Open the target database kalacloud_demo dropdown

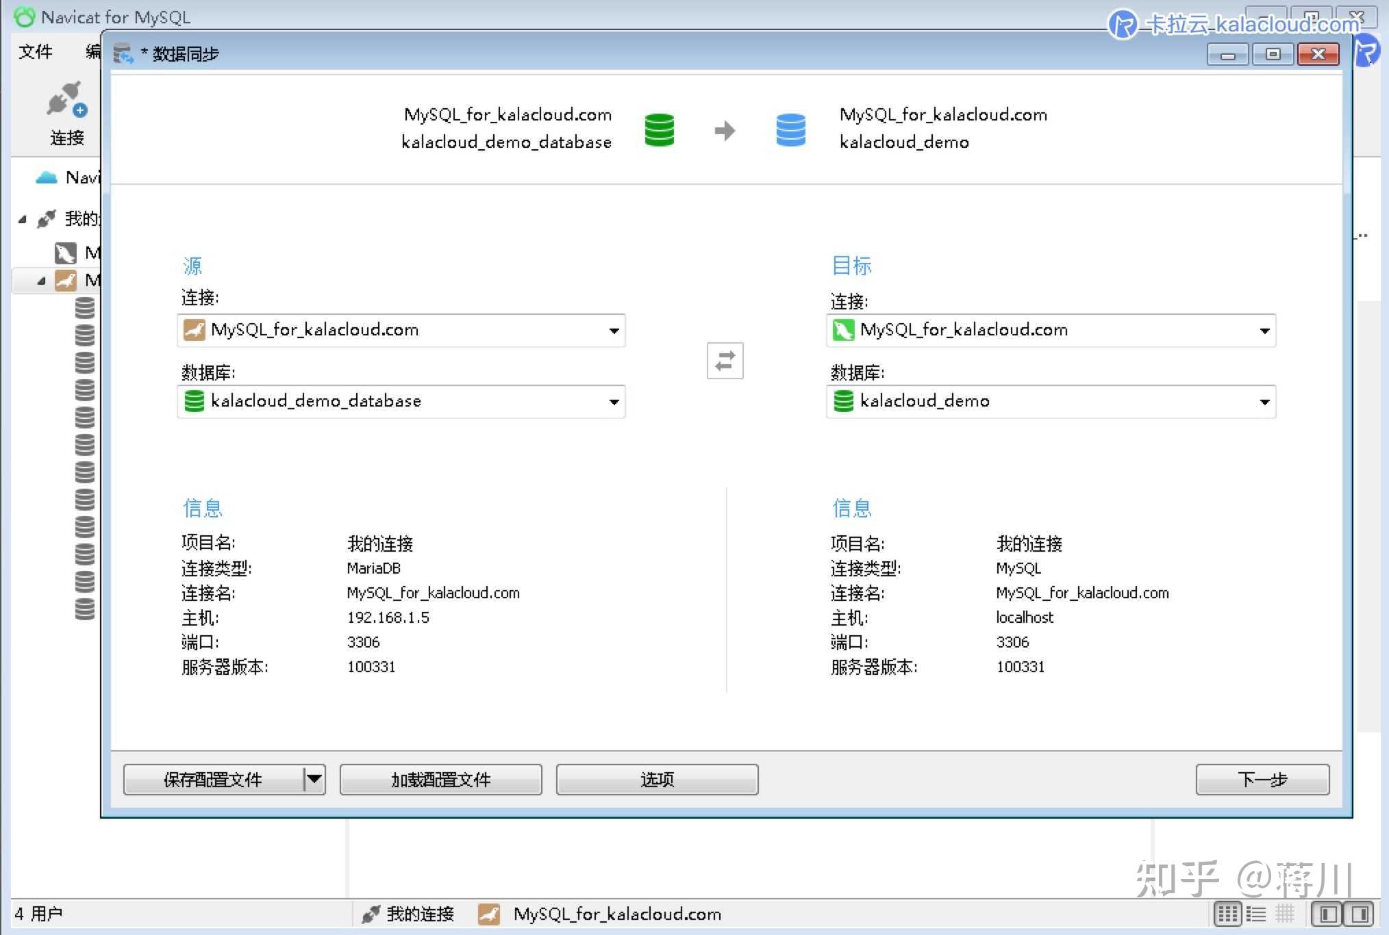[x=1264, y=402]
